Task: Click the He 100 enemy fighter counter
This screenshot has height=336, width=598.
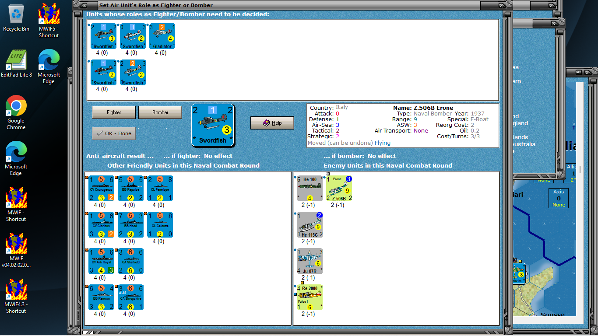Action: pos(310,188)
